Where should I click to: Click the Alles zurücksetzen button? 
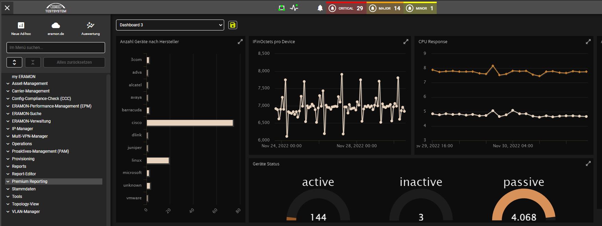(x=74, y=62)
